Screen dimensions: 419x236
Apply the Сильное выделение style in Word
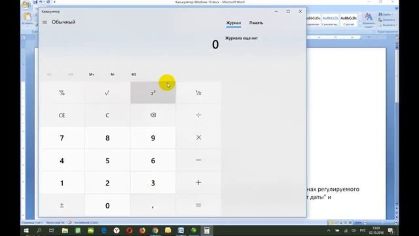coord(331,20)
